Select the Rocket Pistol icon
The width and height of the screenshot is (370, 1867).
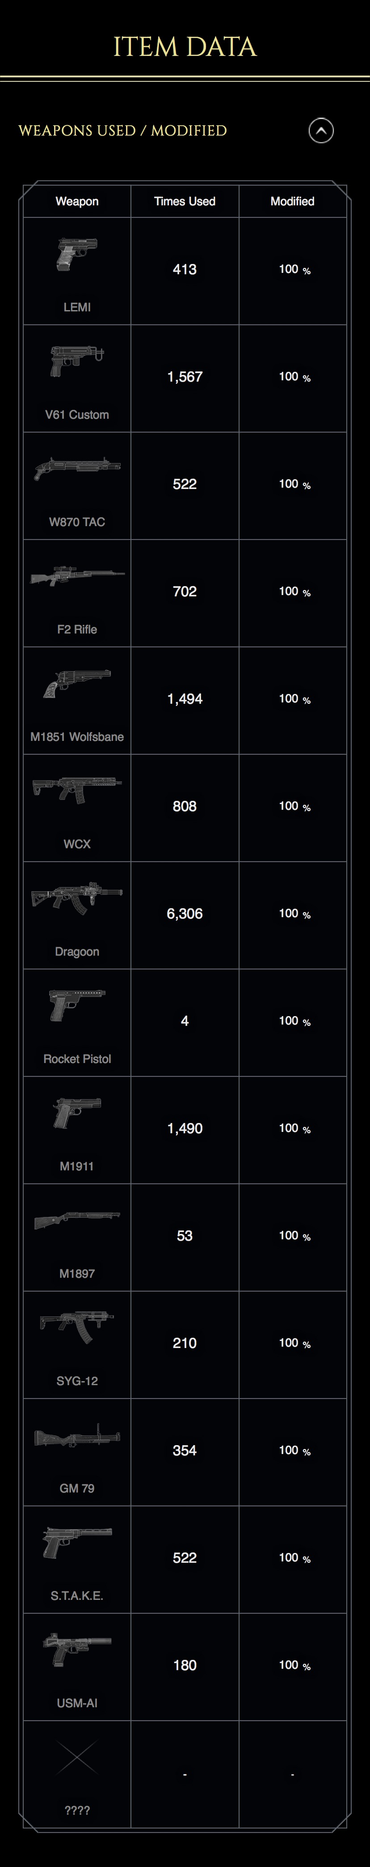[77, 1004]
